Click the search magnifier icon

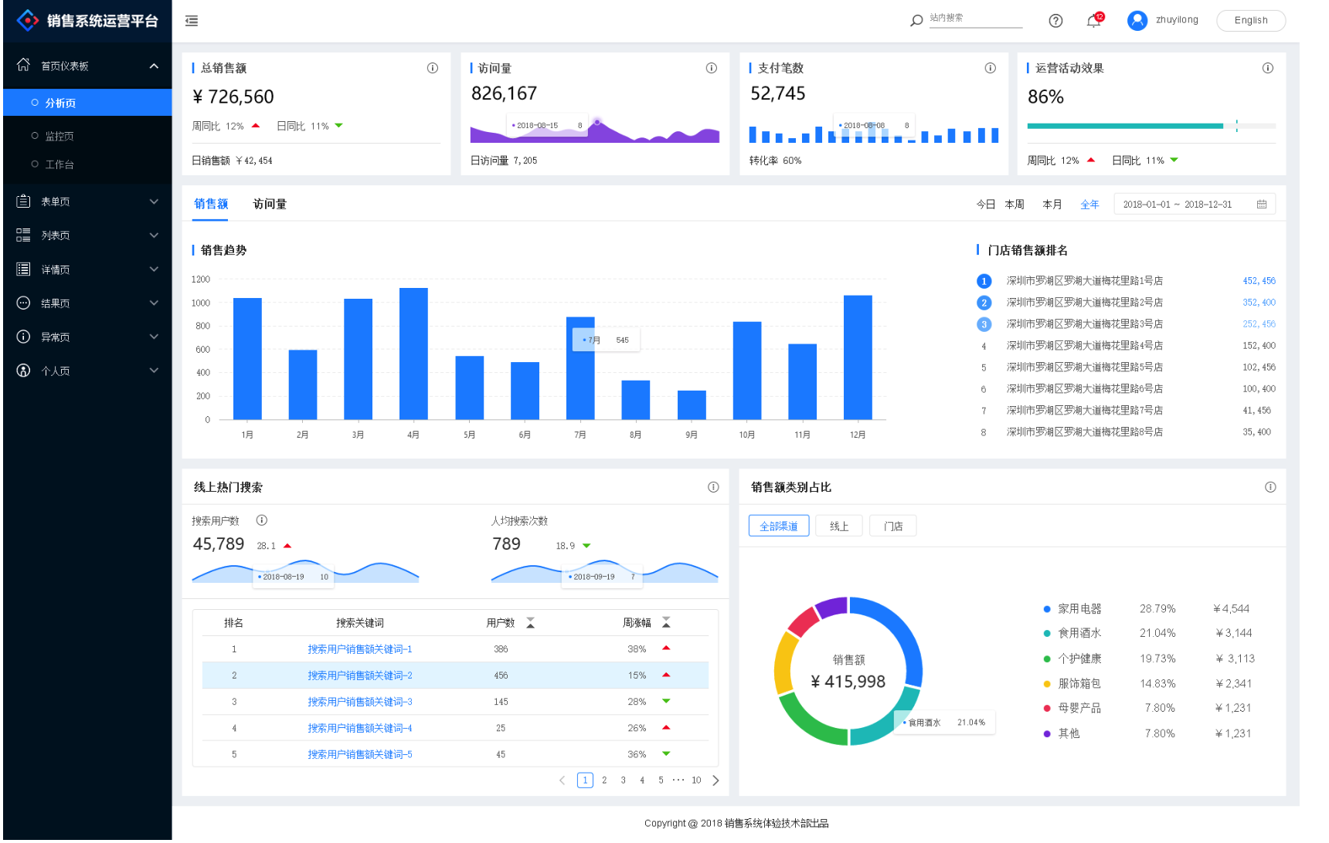(916, 21)
